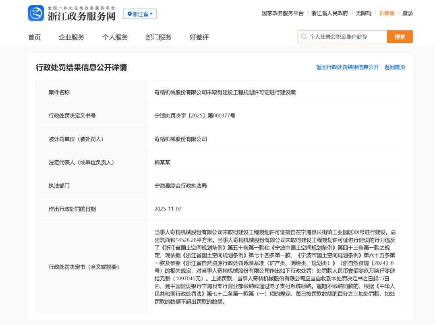Select enforcement department 宁海县综合行政执法局
This screenshot has height=325, width=435.
(180, 186)
